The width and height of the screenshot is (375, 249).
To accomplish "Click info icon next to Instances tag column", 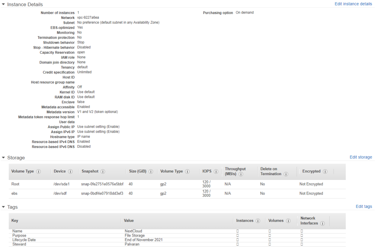I will tap(258, 221).
